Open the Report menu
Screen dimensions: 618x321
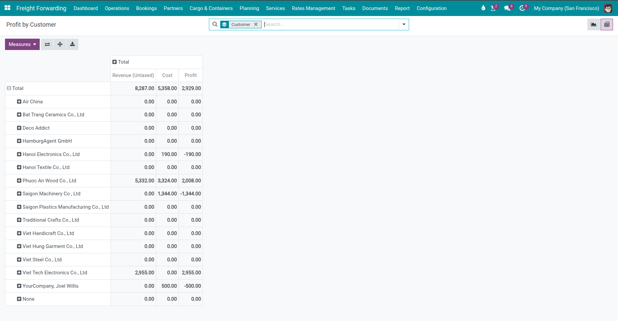click(x=402, y=8)
